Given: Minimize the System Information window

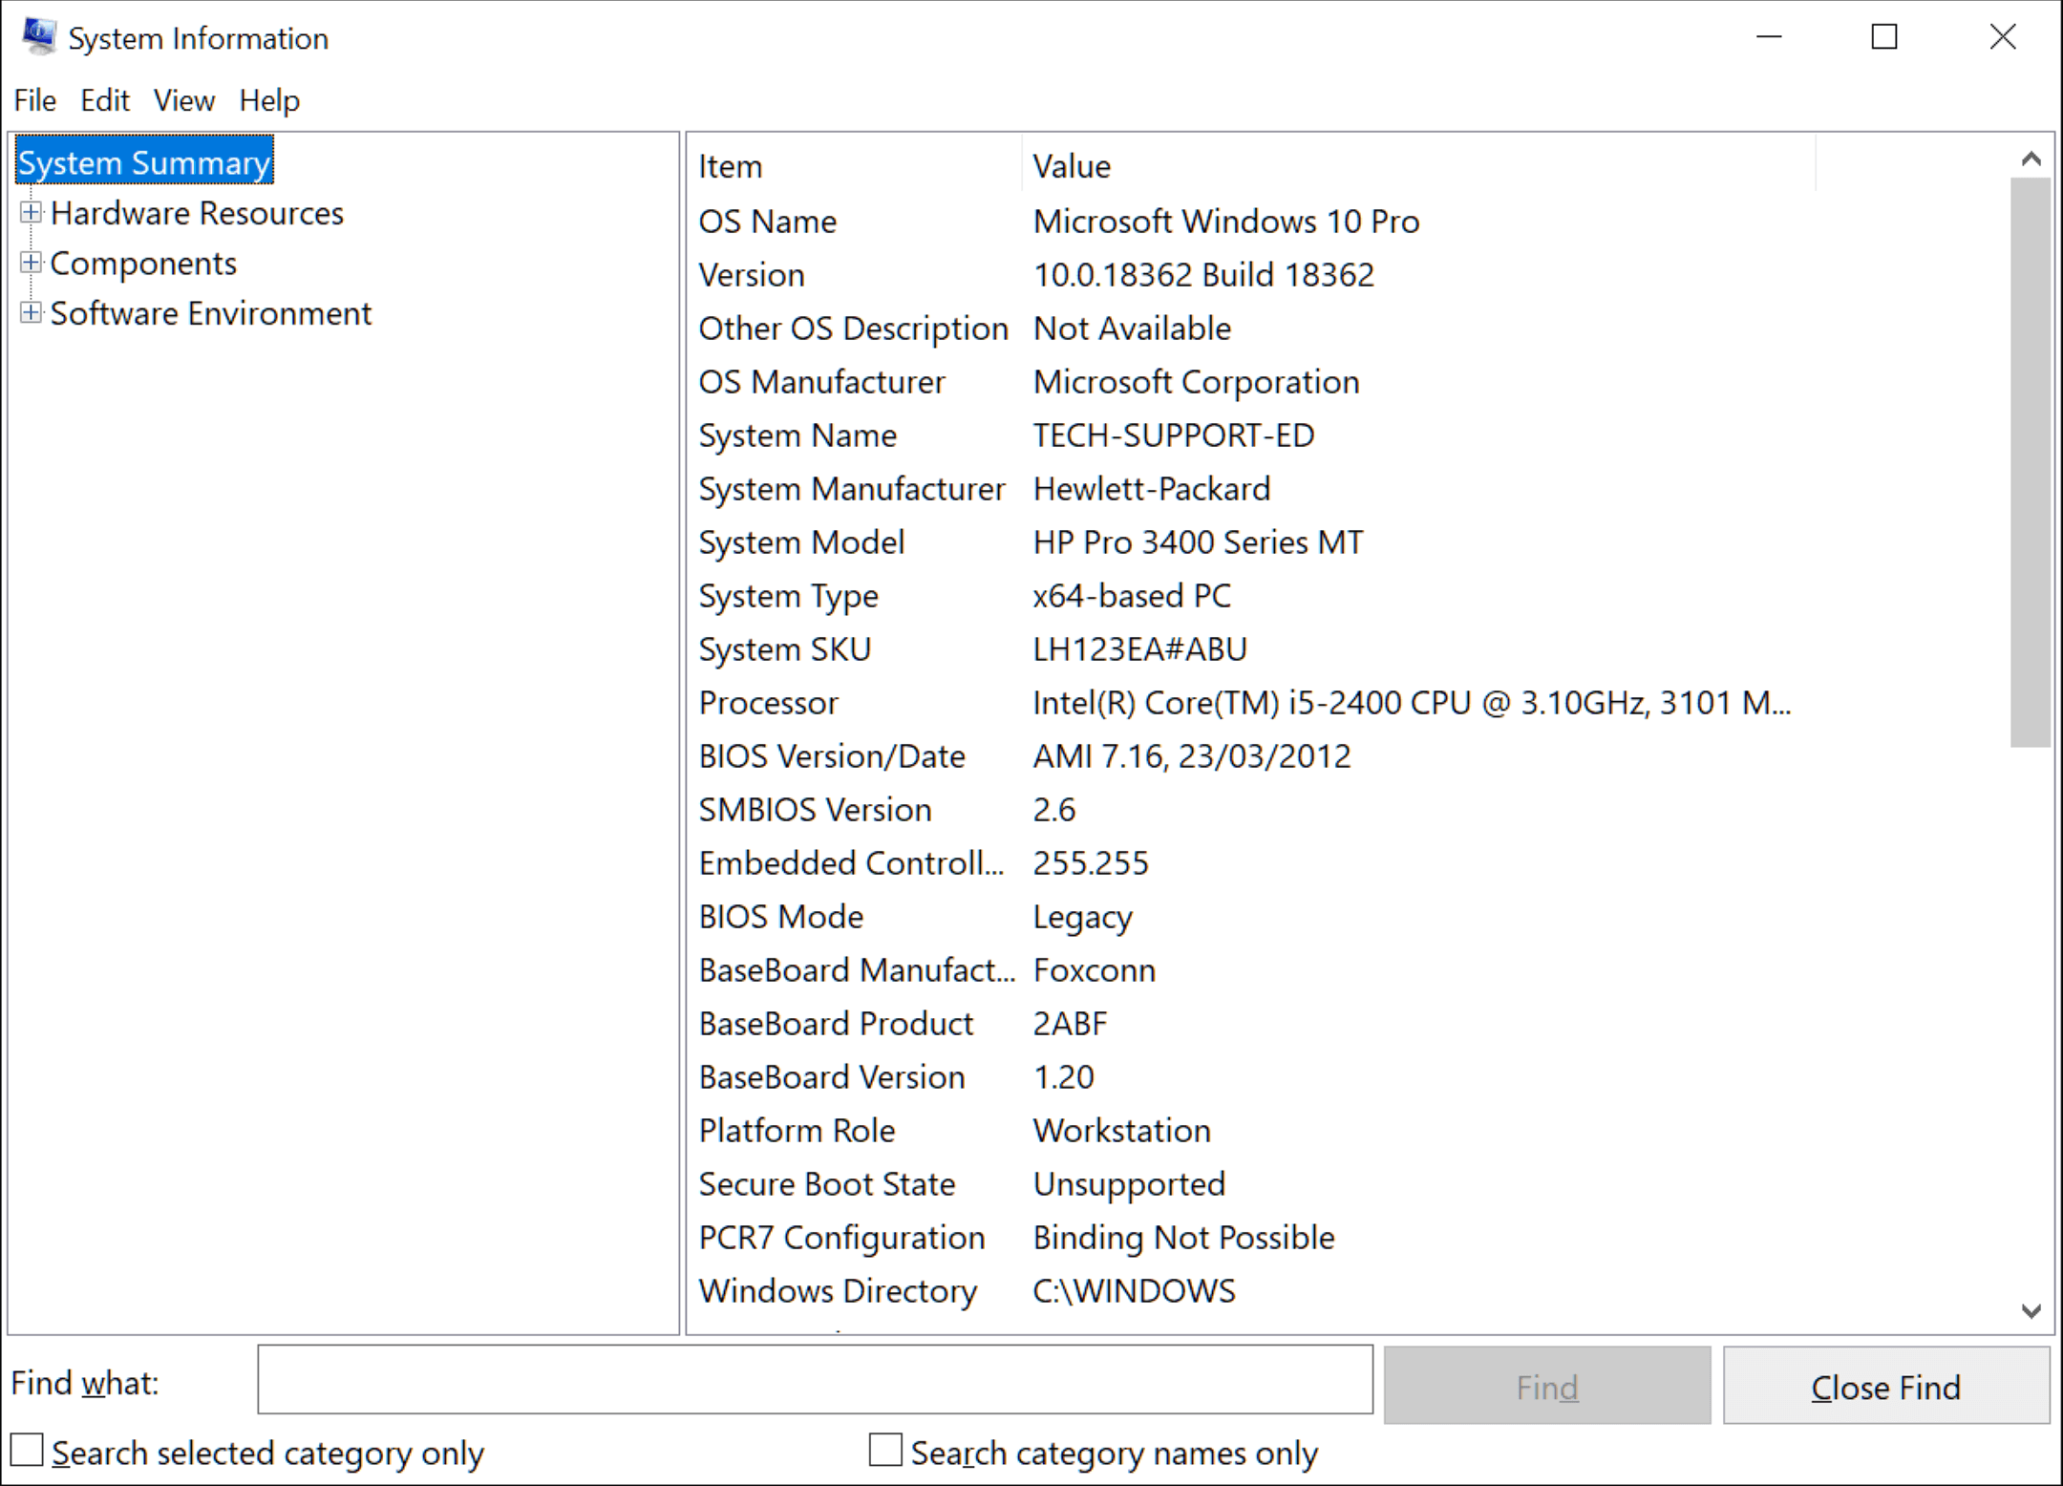Looking at the screenshot, I should 1769,37.
